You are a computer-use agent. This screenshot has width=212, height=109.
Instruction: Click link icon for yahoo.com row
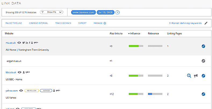point(203,94)
